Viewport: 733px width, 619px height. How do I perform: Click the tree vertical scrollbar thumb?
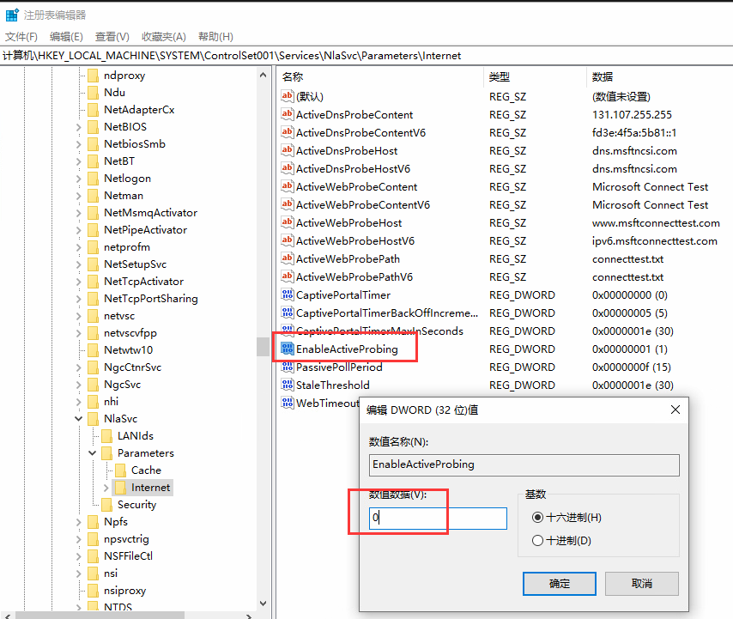(263, 347)
